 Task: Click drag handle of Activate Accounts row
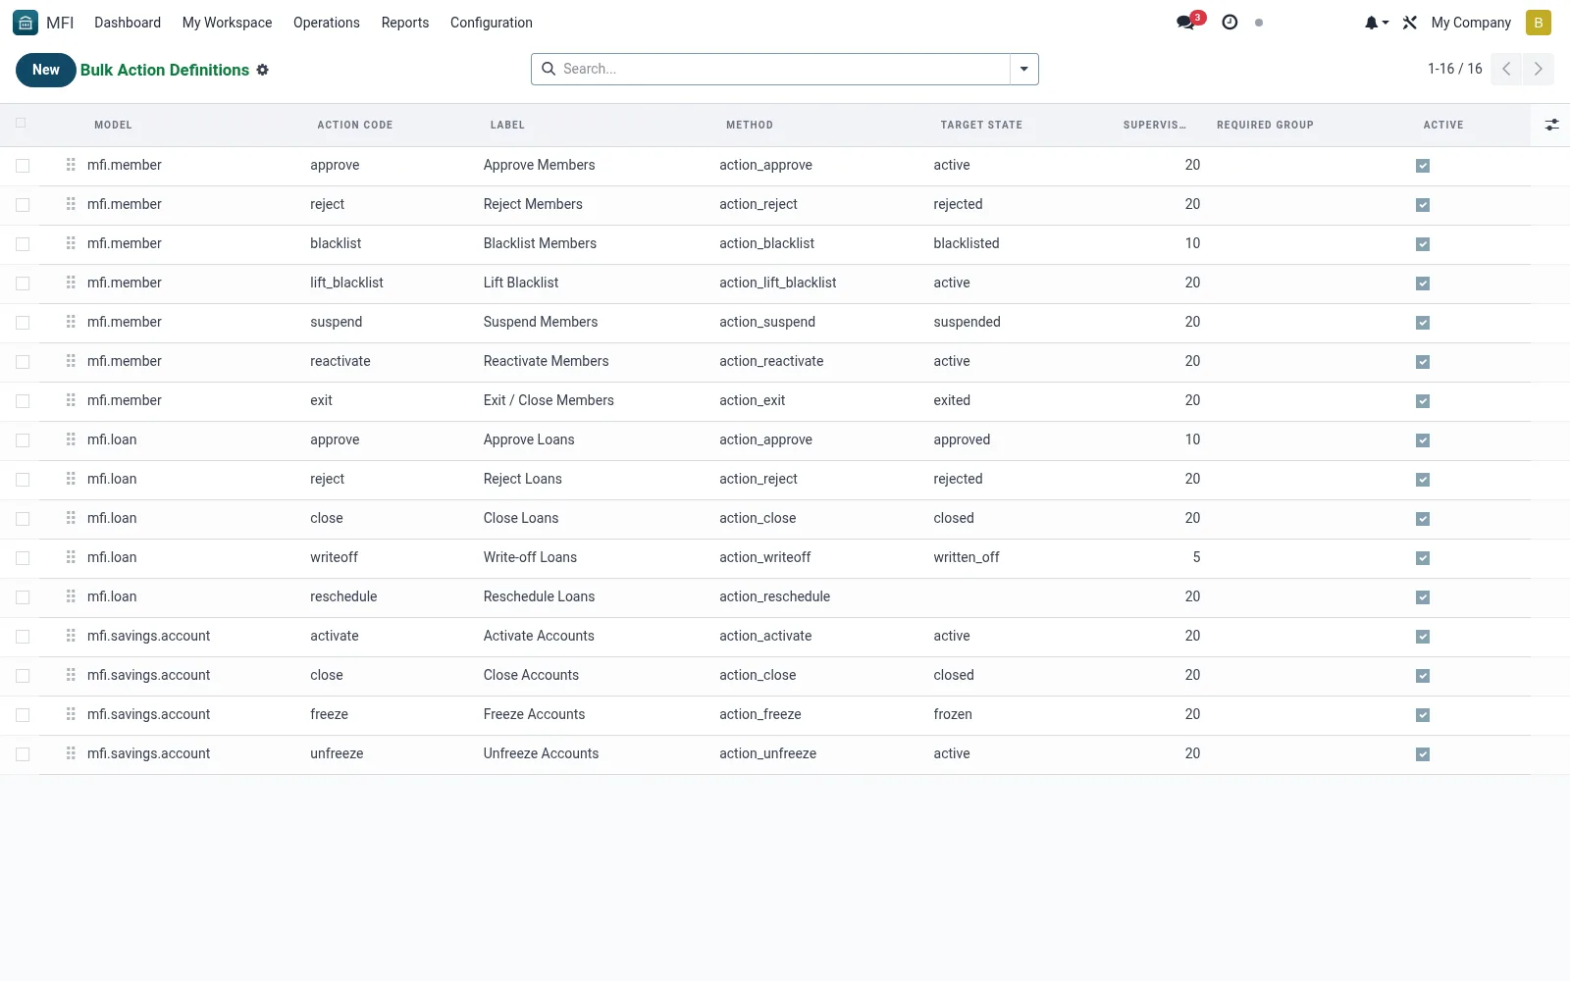71,636
